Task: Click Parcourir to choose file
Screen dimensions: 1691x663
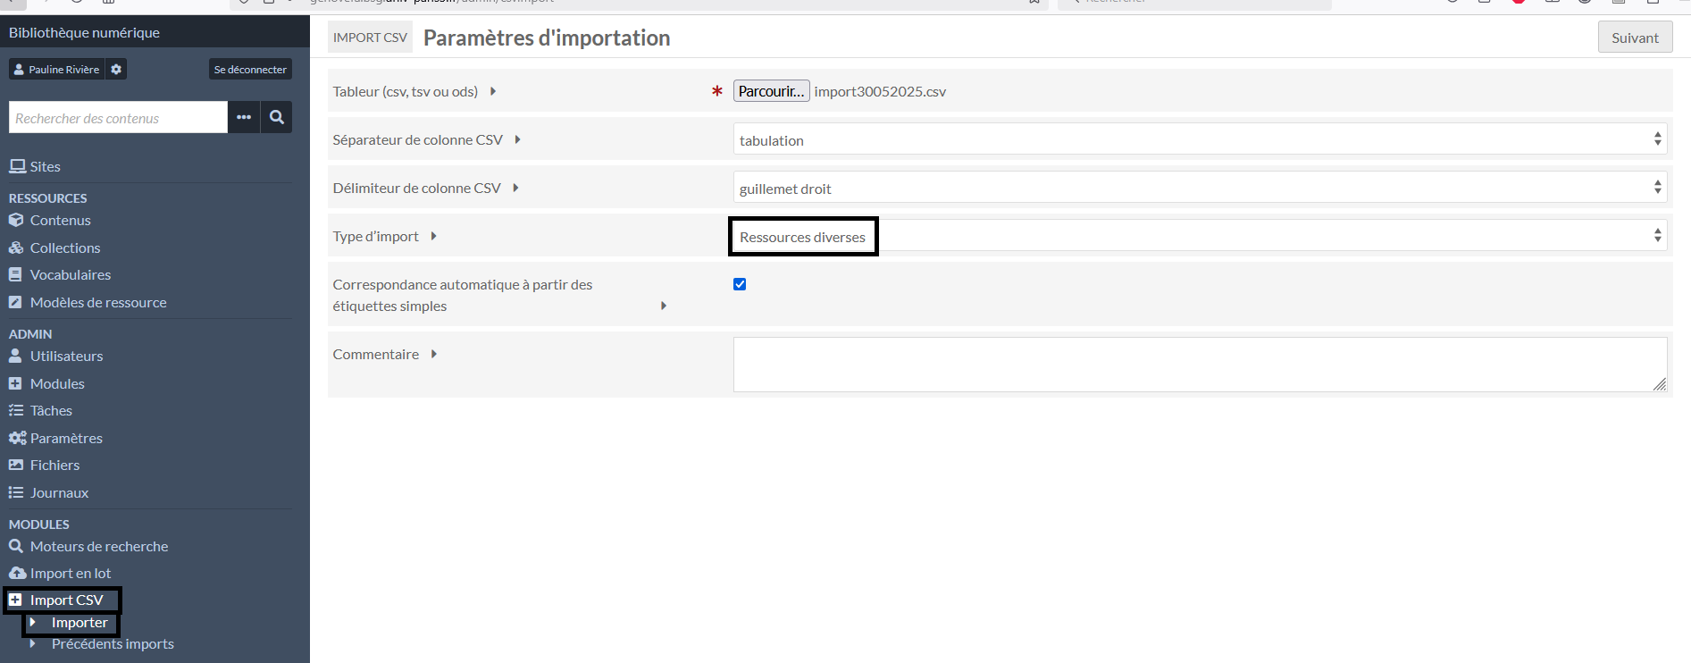Action: click(771, 91)
